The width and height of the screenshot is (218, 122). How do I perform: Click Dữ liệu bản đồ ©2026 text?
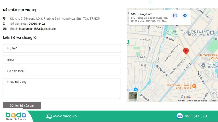coord(197,101)
